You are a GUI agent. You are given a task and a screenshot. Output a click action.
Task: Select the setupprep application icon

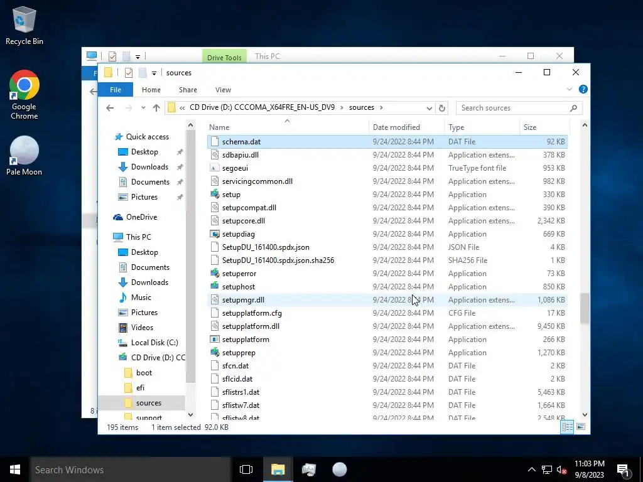tap(215, 353)
